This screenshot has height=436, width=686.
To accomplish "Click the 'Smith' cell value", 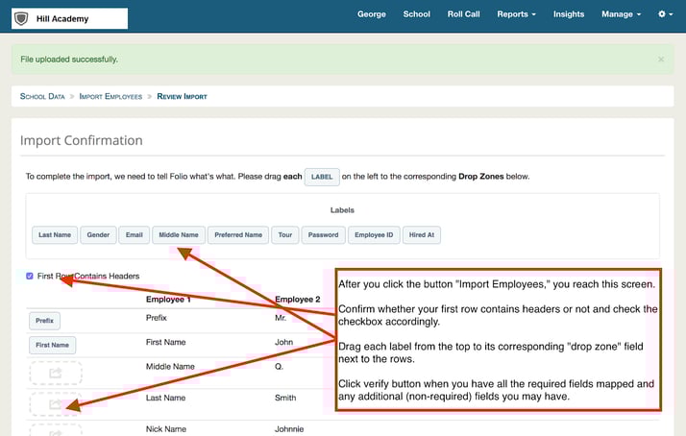I will pyautogui.click(x=285, y=398).
